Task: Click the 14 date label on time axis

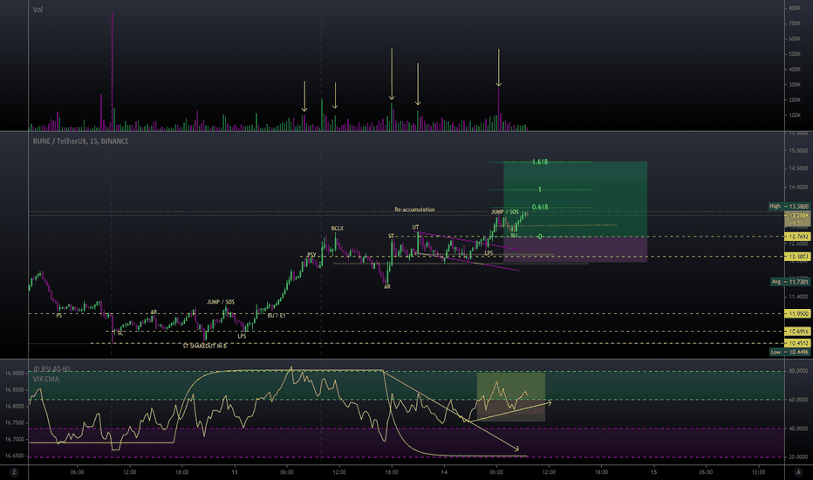Action: tap(444, 472)
